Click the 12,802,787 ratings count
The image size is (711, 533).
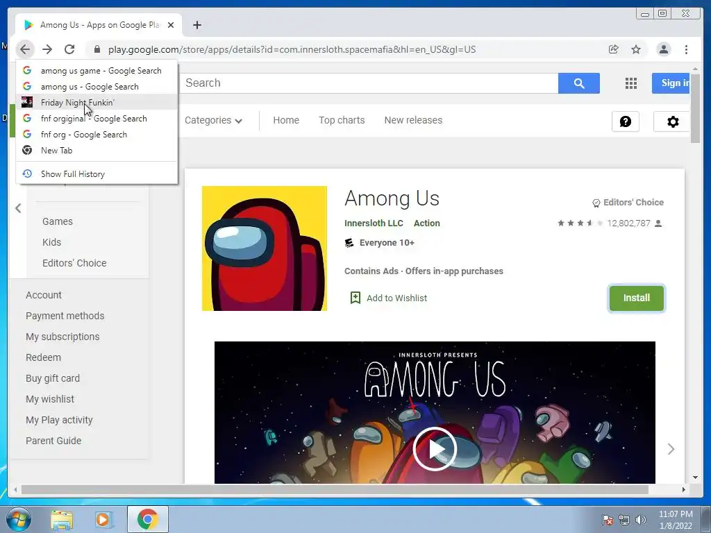(x=628, y=223)
